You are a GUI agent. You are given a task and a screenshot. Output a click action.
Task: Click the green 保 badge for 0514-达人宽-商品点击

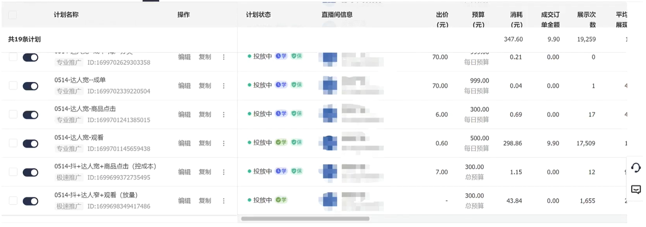pos(297,114)
